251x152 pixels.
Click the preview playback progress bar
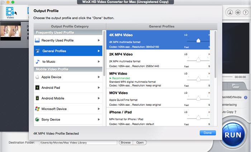(x=227, y=77)
